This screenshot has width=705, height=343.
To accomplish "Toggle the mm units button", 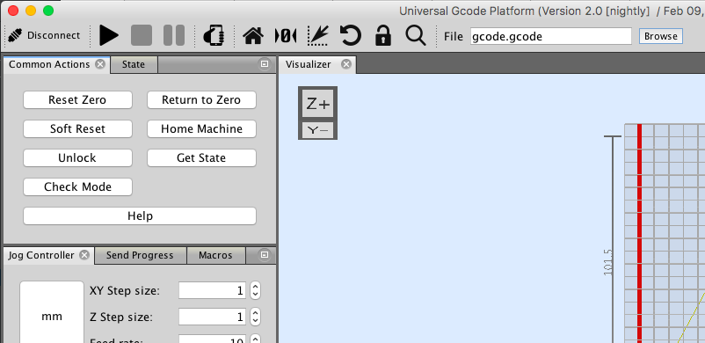I will (x=52, y=312).
